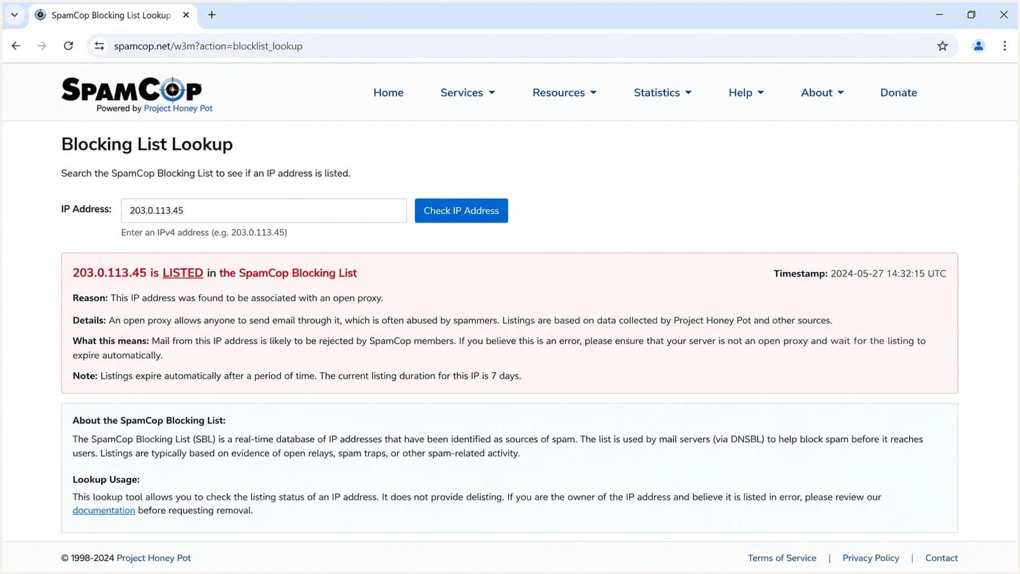Open the Privacy Policy footer link
The width and height of the screenshot is (1020, 574).
pos(871,558)
